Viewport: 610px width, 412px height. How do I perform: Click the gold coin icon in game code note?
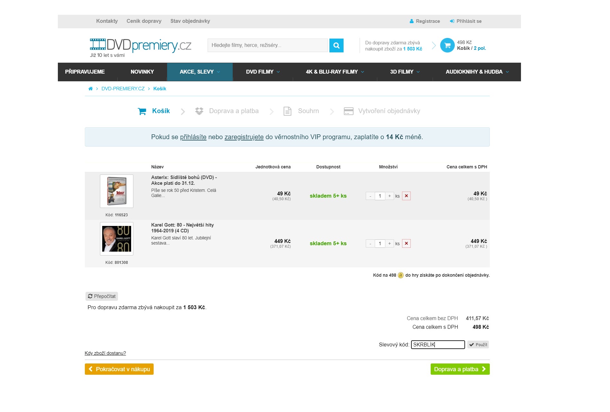coord(400,275)
